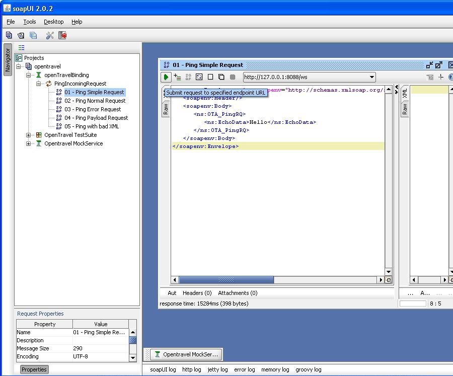
Task: Maximize the Ping Simple Request window
Action: pyautogui.click(x=439, y=65)
